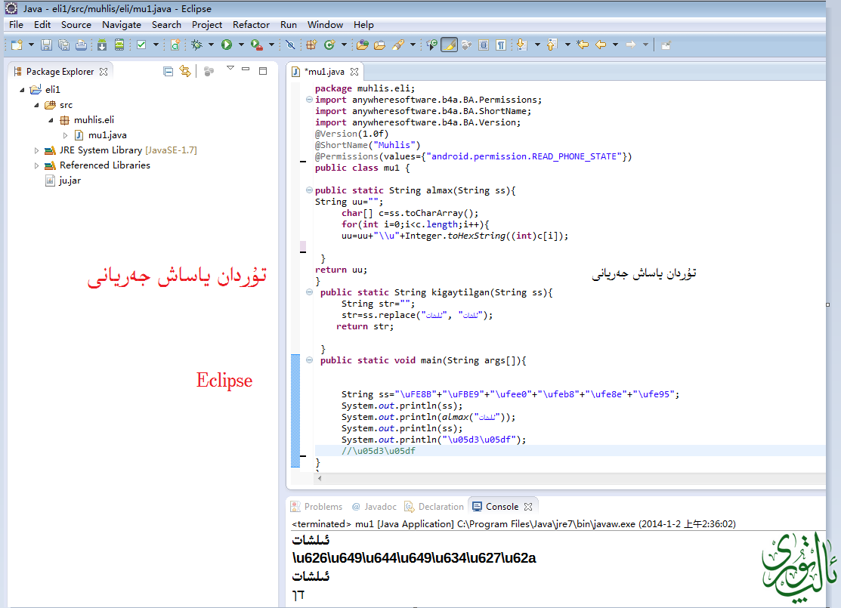Screen dimensions: 841x608
Task: Save the file with the single floppy disk icon
Action: 47,45
